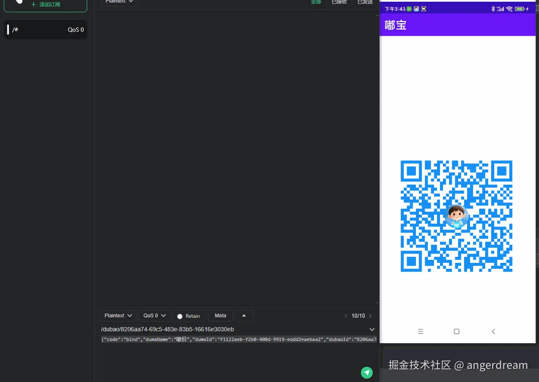Tap the phone home square button
The image size is (539, 382).
tap(456, 331)
